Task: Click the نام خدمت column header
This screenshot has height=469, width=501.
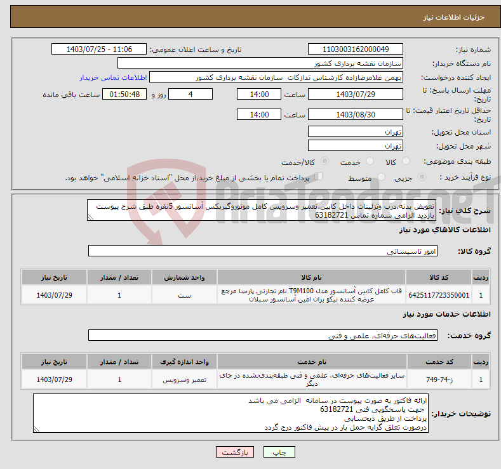Action: pos(312,362)
